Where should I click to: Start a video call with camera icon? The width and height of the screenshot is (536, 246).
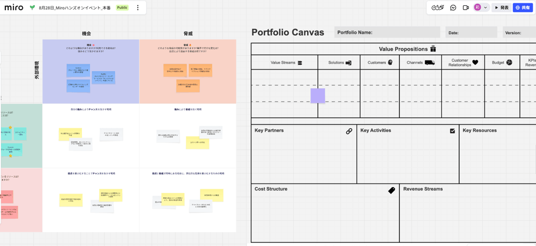(465, 7)
